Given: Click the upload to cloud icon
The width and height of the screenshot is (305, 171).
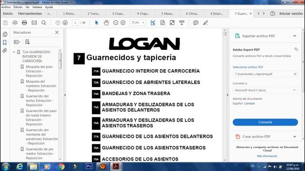Looking at the screenshot, I should click(15, 23).
